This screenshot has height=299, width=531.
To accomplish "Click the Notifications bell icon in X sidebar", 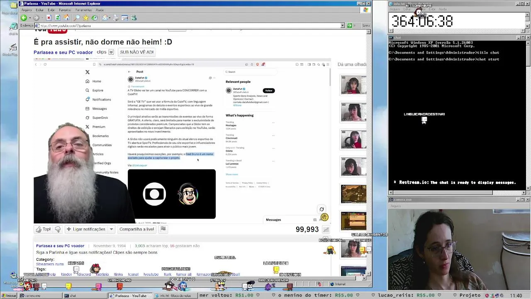I will (87, 99).
